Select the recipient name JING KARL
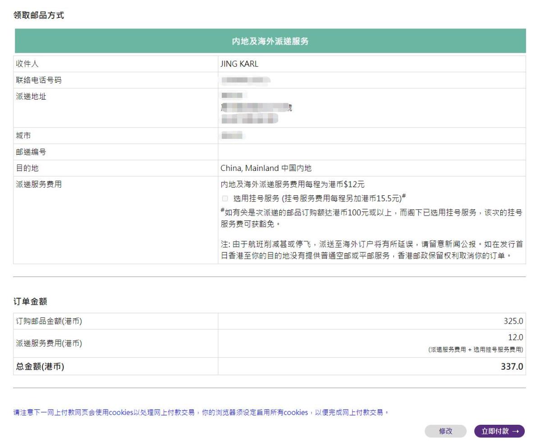 (x=238, y=64)
